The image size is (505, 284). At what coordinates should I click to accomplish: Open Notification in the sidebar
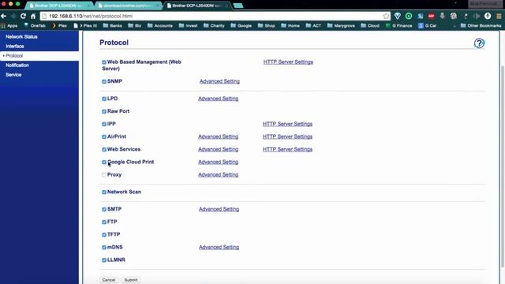[x=17, y=65]
